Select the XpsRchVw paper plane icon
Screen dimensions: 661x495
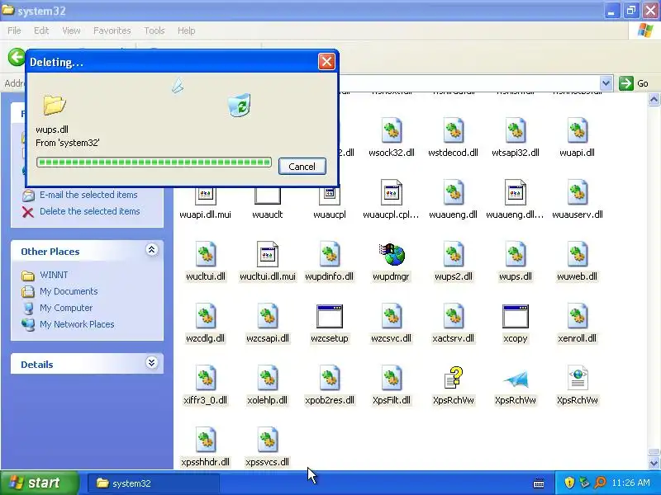click(516, 379)
